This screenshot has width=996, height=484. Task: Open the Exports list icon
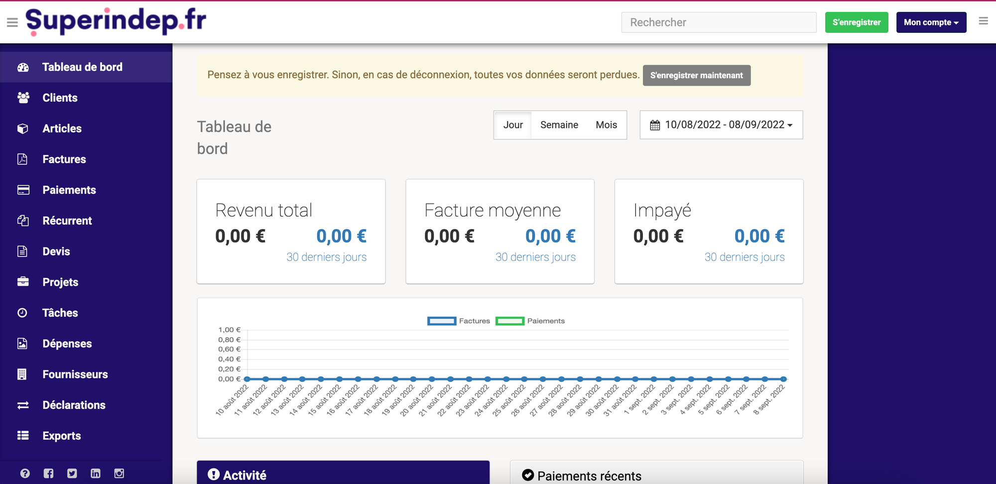click(x=23, y=436)
